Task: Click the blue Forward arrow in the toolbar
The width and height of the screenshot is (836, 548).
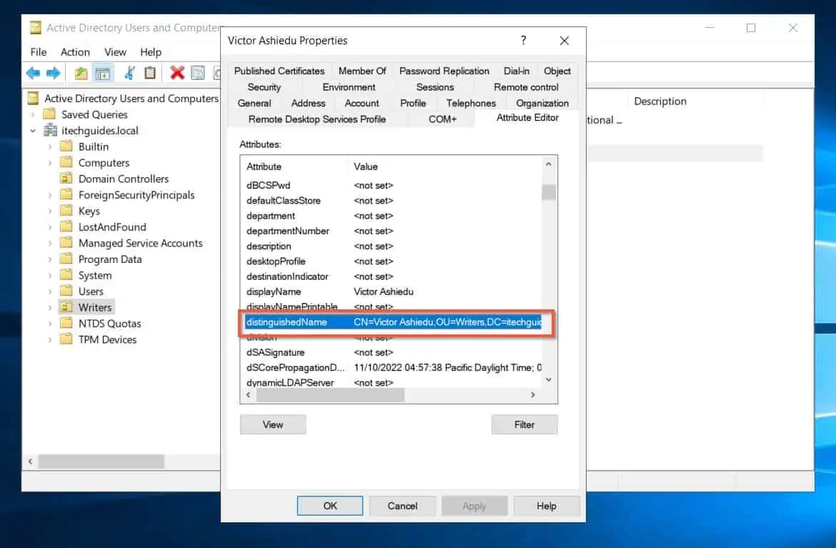Action: pyautogui.click(x=53, y=73)
